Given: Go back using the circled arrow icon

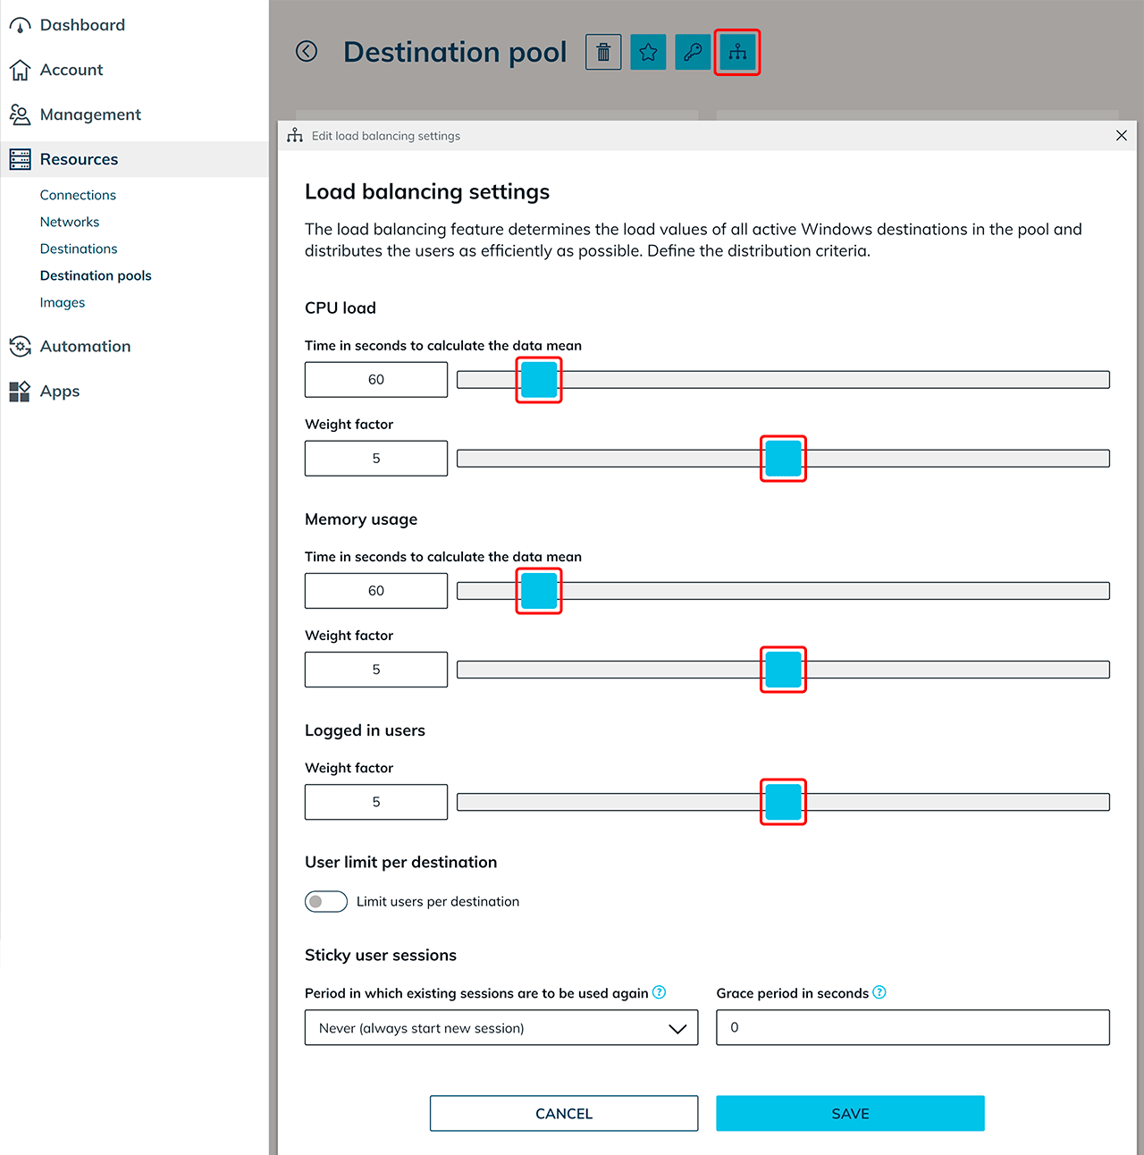Looking at the screenshot, I should 307,52.
